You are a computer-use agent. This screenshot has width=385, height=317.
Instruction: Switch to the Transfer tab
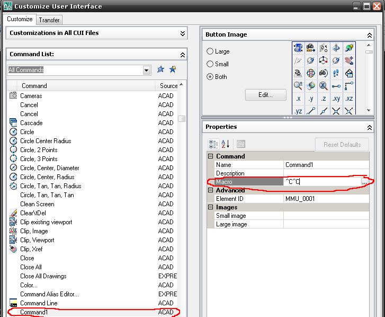pos(49,20)
